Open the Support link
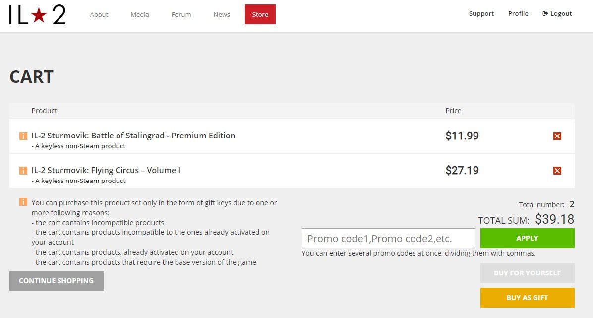Image resolution: width=593 pixels, height=318 pixels. 481,14
